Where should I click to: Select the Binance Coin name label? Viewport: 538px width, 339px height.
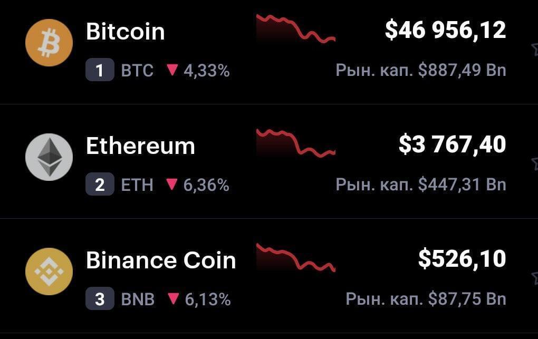161,260
